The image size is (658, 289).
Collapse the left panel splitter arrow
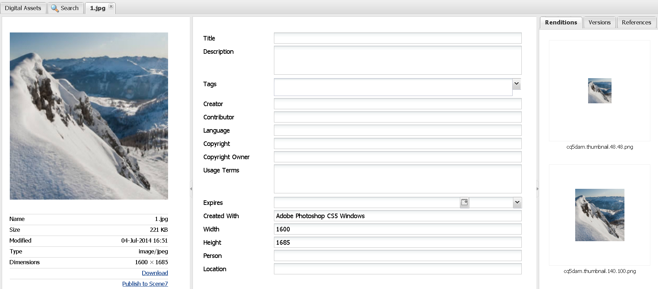point(191,189)
